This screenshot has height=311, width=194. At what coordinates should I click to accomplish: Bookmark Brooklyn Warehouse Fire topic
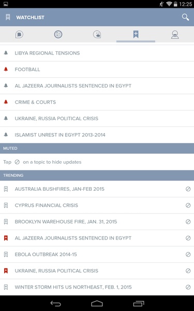coord(6,221)
